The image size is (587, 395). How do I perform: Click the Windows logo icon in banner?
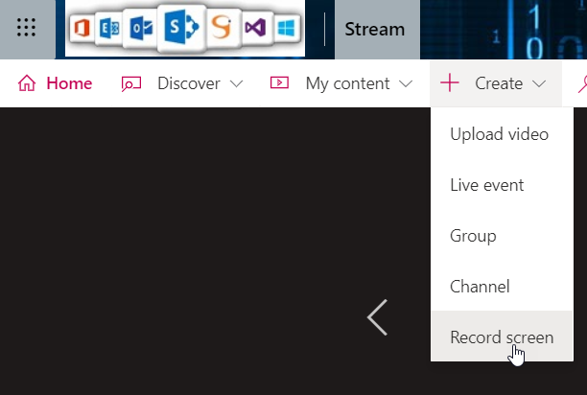click(x=284, y=29)
